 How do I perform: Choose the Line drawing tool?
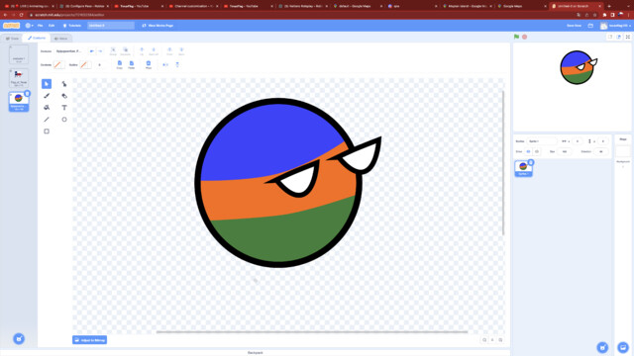[47, 120]
